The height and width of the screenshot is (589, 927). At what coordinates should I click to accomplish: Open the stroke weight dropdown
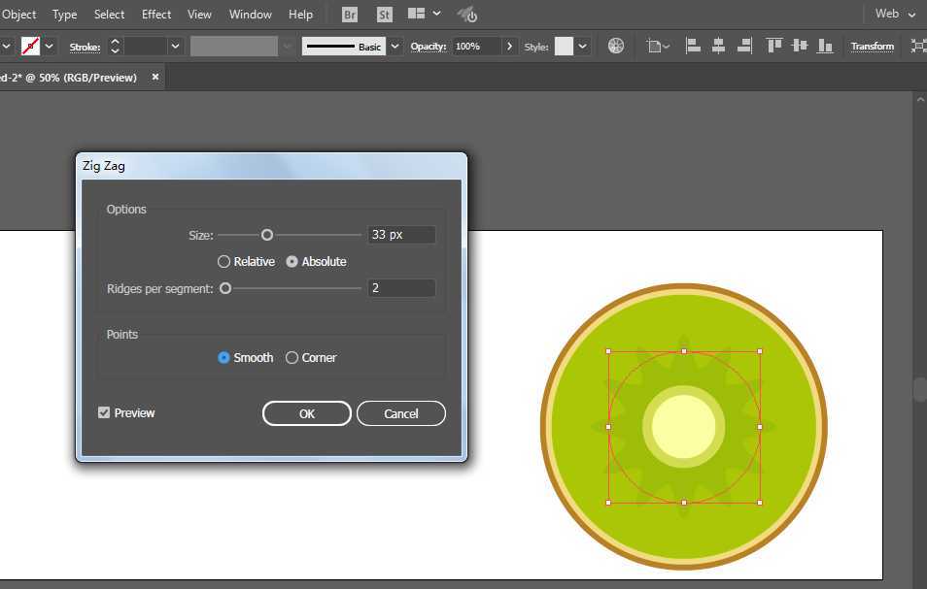[x=176, y=46]
